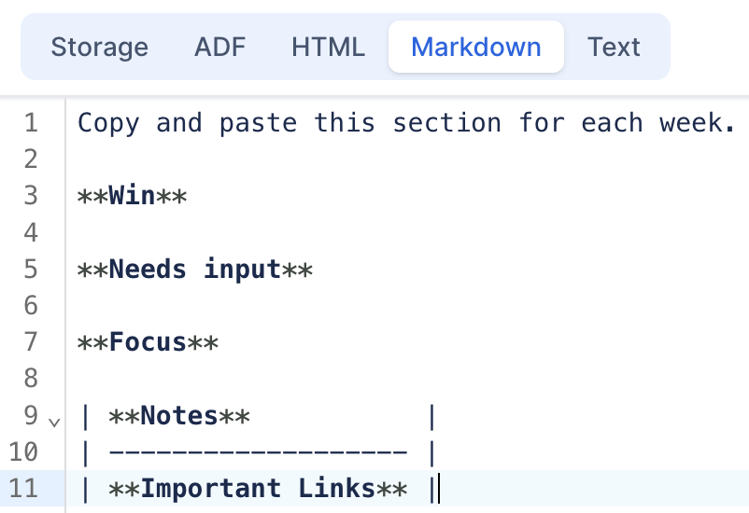Switch to the ADF tab

[219, 47]
